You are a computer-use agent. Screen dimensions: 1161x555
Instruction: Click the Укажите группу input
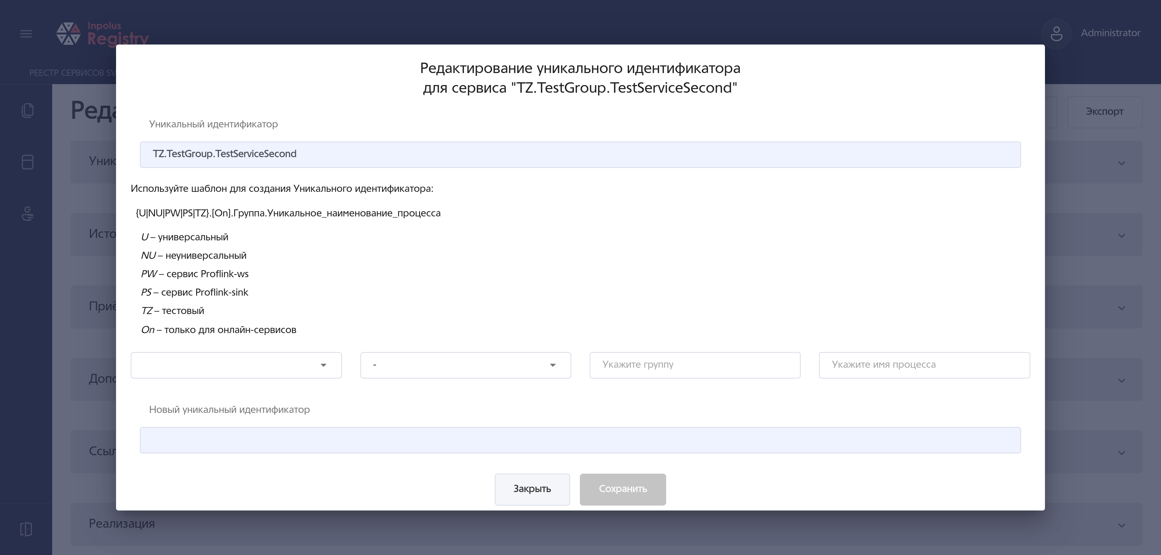695,365
